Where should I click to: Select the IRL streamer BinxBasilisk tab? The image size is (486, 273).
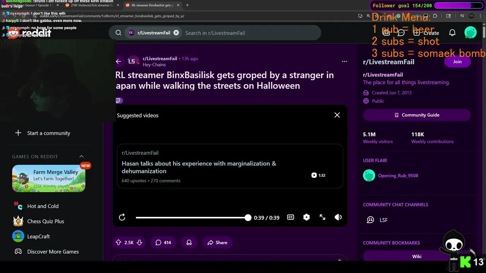(x=152, y=5)
